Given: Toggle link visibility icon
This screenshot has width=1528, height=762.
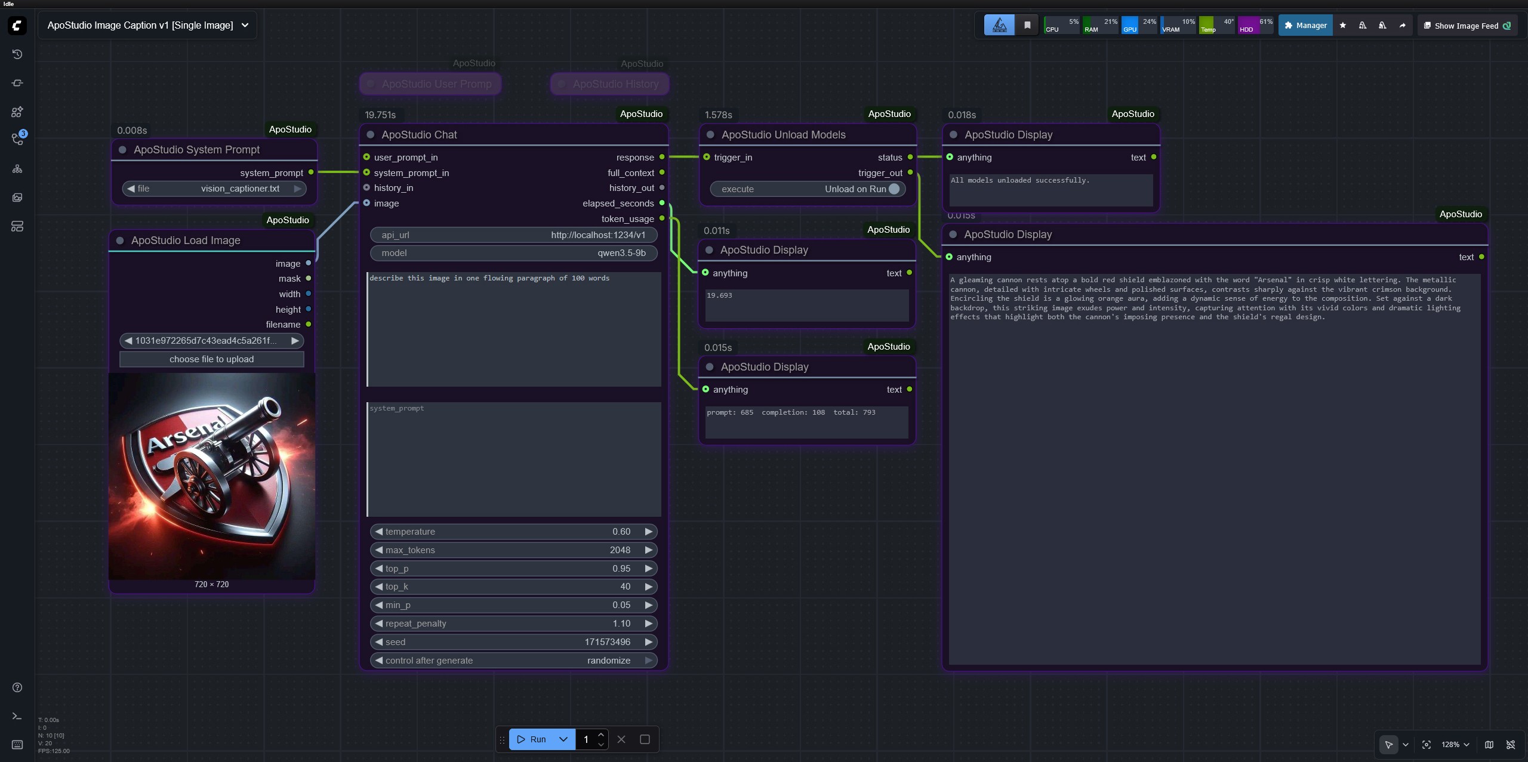Looking at the screenshot, I should tap(1511, 745).
